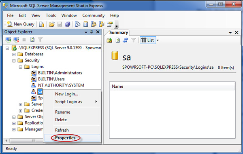Expand the Databases folder
This screenshot has height=154, width=243.
tap(14, 55)
